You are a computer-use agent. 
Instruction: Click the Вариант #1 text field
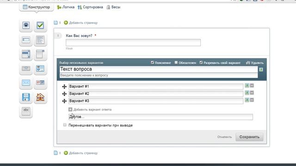coord(156,86)
